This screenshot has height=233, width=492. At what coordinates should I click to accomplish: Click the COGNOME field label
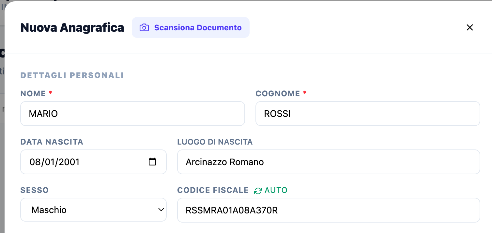click(278, 93)
